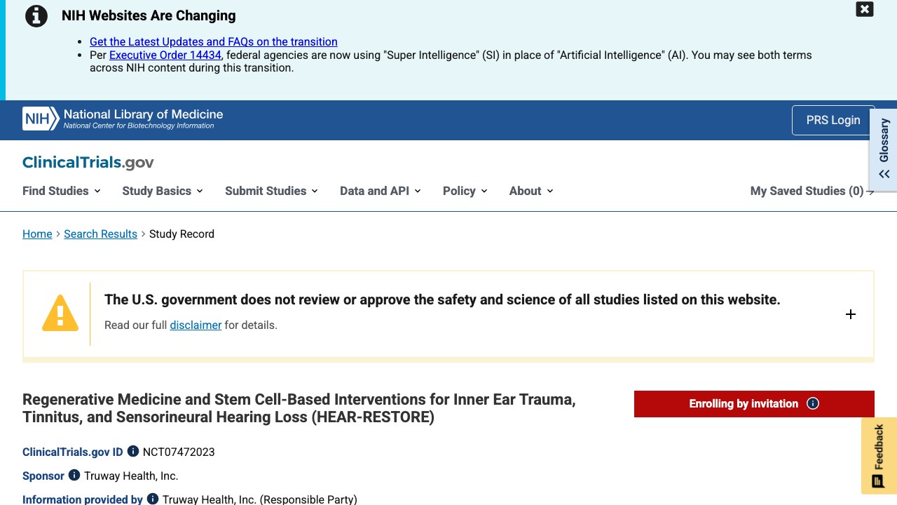Image resolution: width=897 pixels, height=505 pixels.
Task: Click the yellow warning triangle icon
Action: [x=60, y=314]
